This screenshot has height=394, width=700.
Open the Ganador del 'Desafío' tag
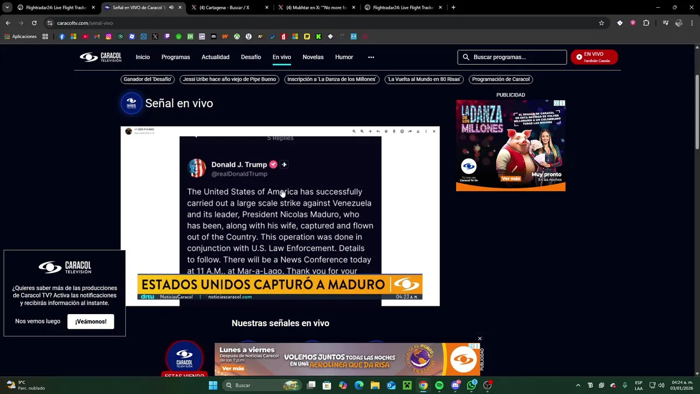(x=148, y=79)
